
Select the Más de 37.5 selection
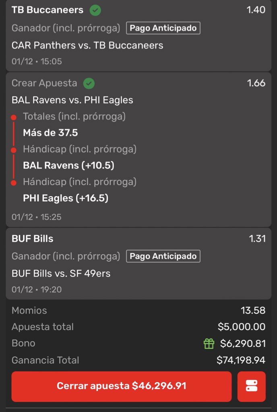(x=50, y=133)
